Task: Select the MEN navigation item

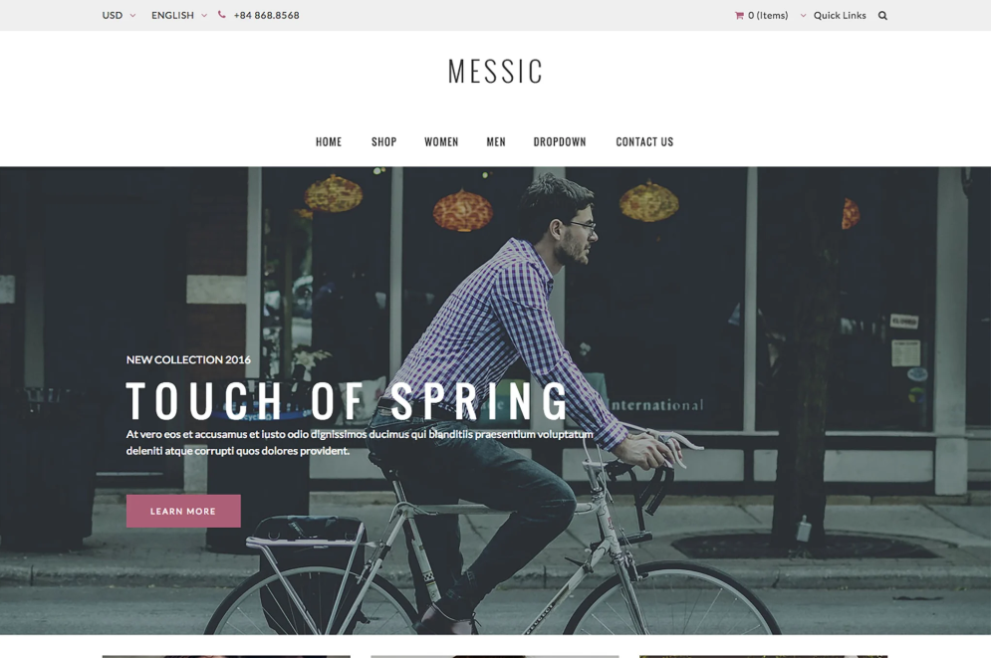Action: point(496,142)
